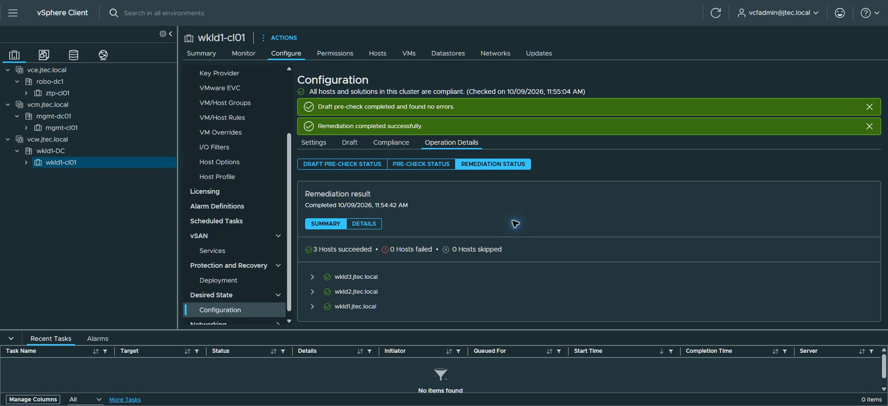
Task: Switch to the Compliance sub-tab
Action: click(x=391, y=143)
